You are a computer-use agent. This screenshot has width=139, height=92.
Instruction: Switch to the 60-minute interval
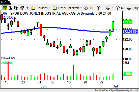pyautogui.click(x=120, y=8)
